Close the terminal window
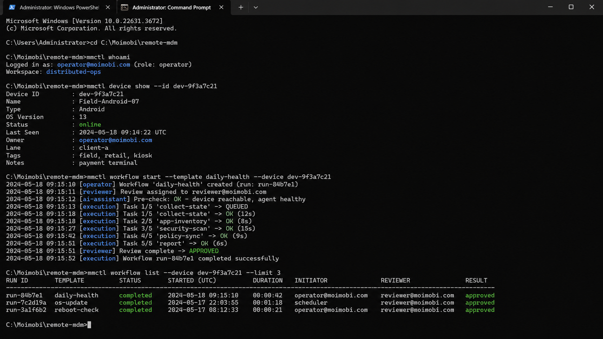 pyautogui.click(x=592, y=7)
